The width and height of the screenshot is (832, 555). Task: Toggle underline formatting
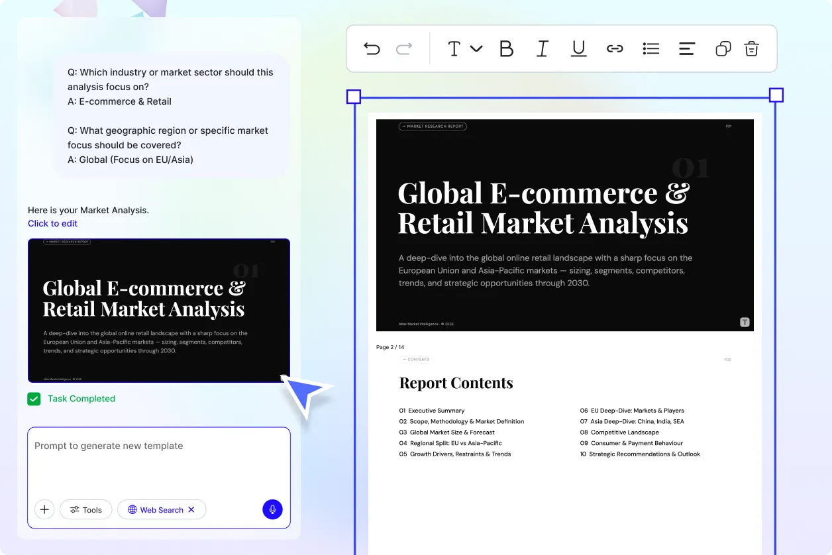579,49
